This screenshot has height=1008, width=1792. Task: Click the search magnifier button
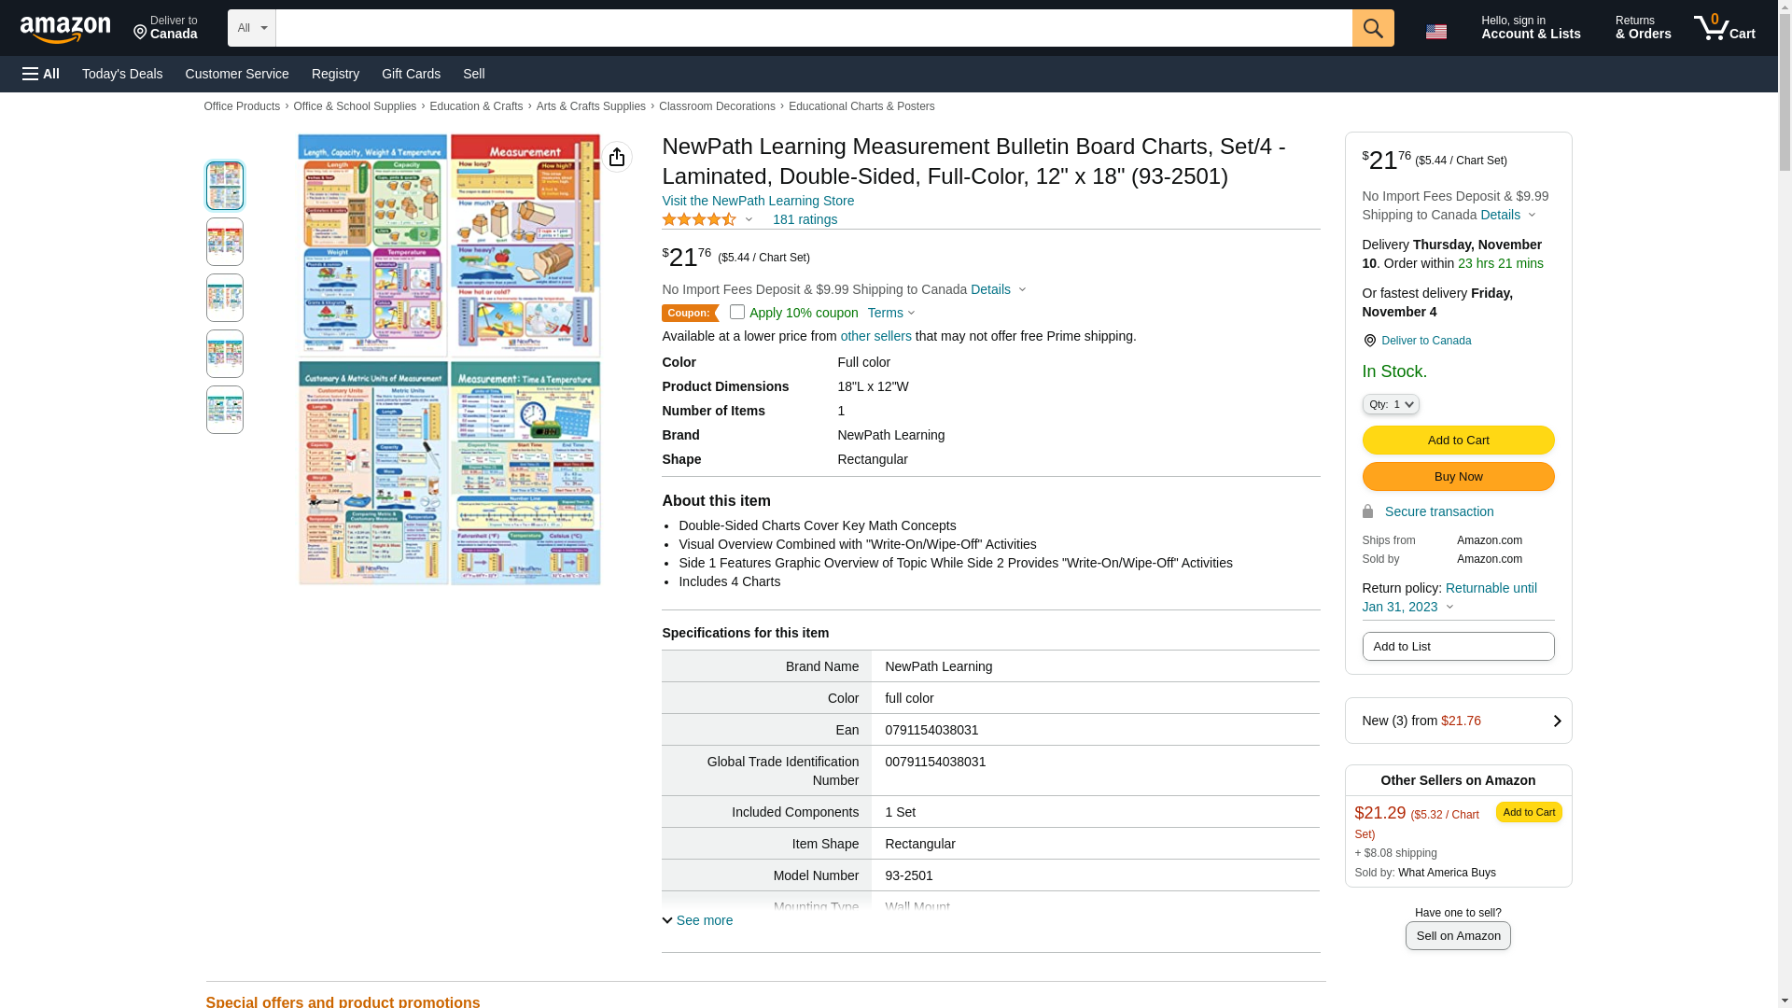click(x=1372, y=28)
